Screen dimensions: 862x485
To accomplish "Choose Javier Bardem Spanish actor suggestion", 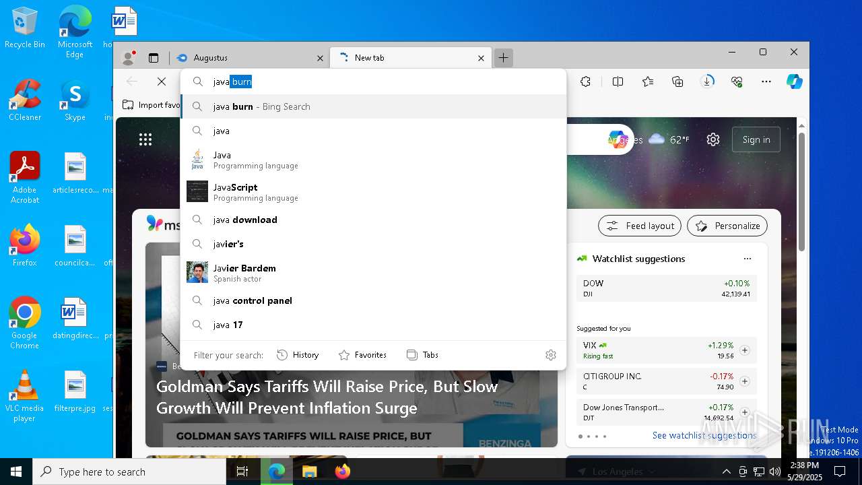I will 373,273.
